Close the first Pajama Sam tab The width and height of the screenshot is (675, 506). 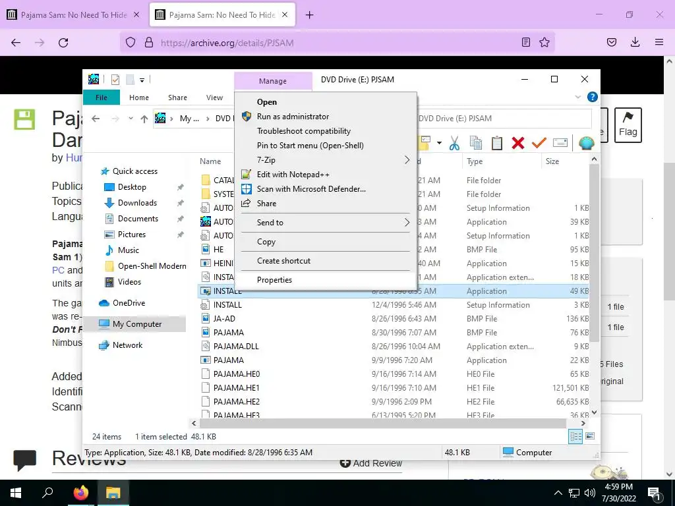tap(136, 14)
